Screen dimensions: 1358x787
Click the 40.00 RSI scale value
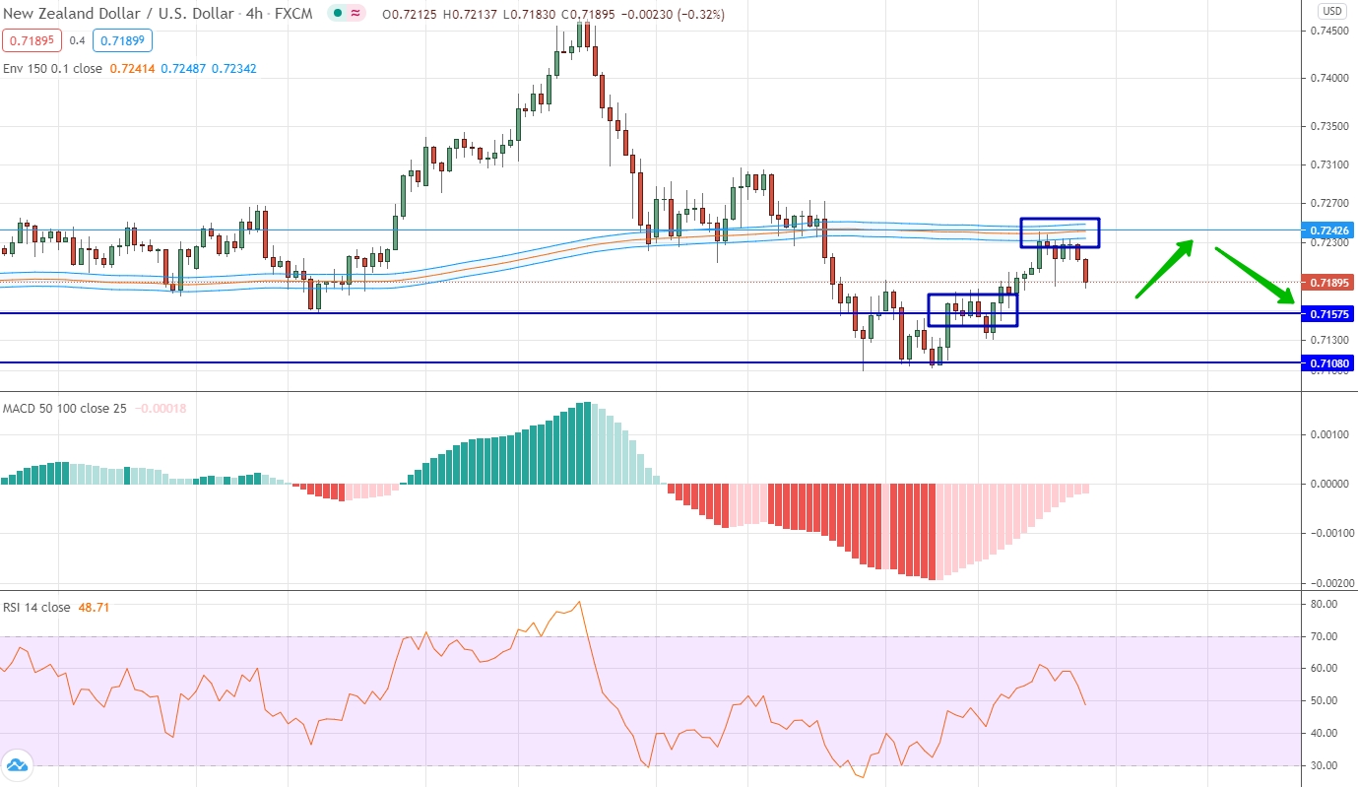(1325, 733)
